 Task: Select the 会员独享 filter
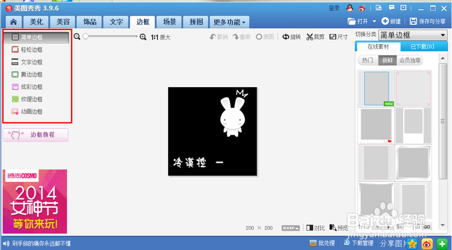[410, 60]
